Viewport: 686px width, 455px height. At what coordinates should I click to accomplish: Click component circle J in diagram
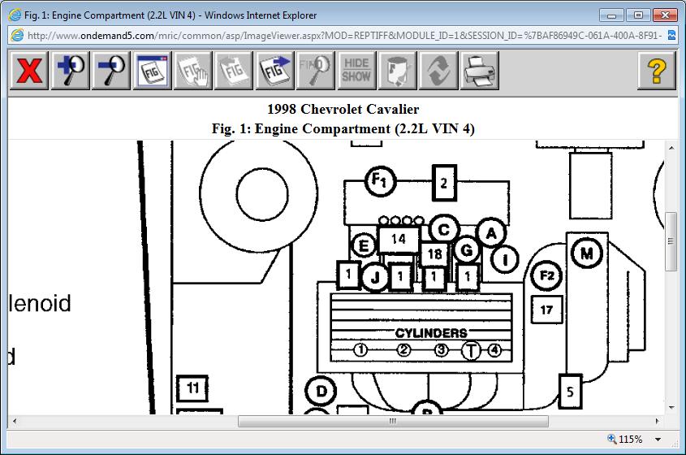(375, 277)
